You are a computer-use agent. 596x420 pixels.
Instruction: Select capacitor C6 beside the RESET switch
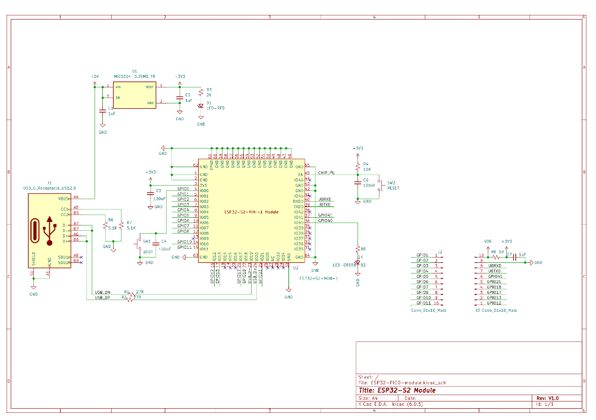pos(357,183)
